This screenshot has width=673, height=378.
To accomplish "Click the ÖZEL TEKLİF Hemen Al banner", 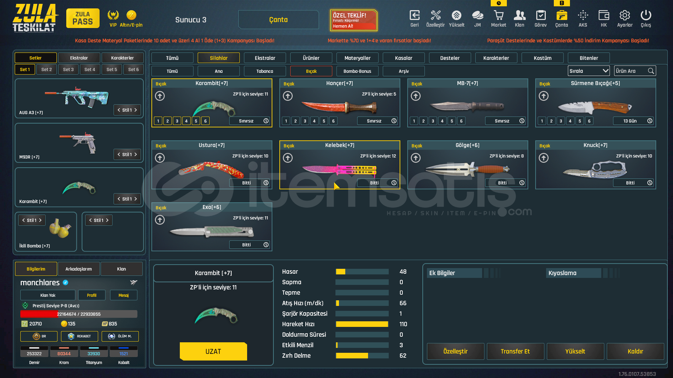I will coord(353,20).
